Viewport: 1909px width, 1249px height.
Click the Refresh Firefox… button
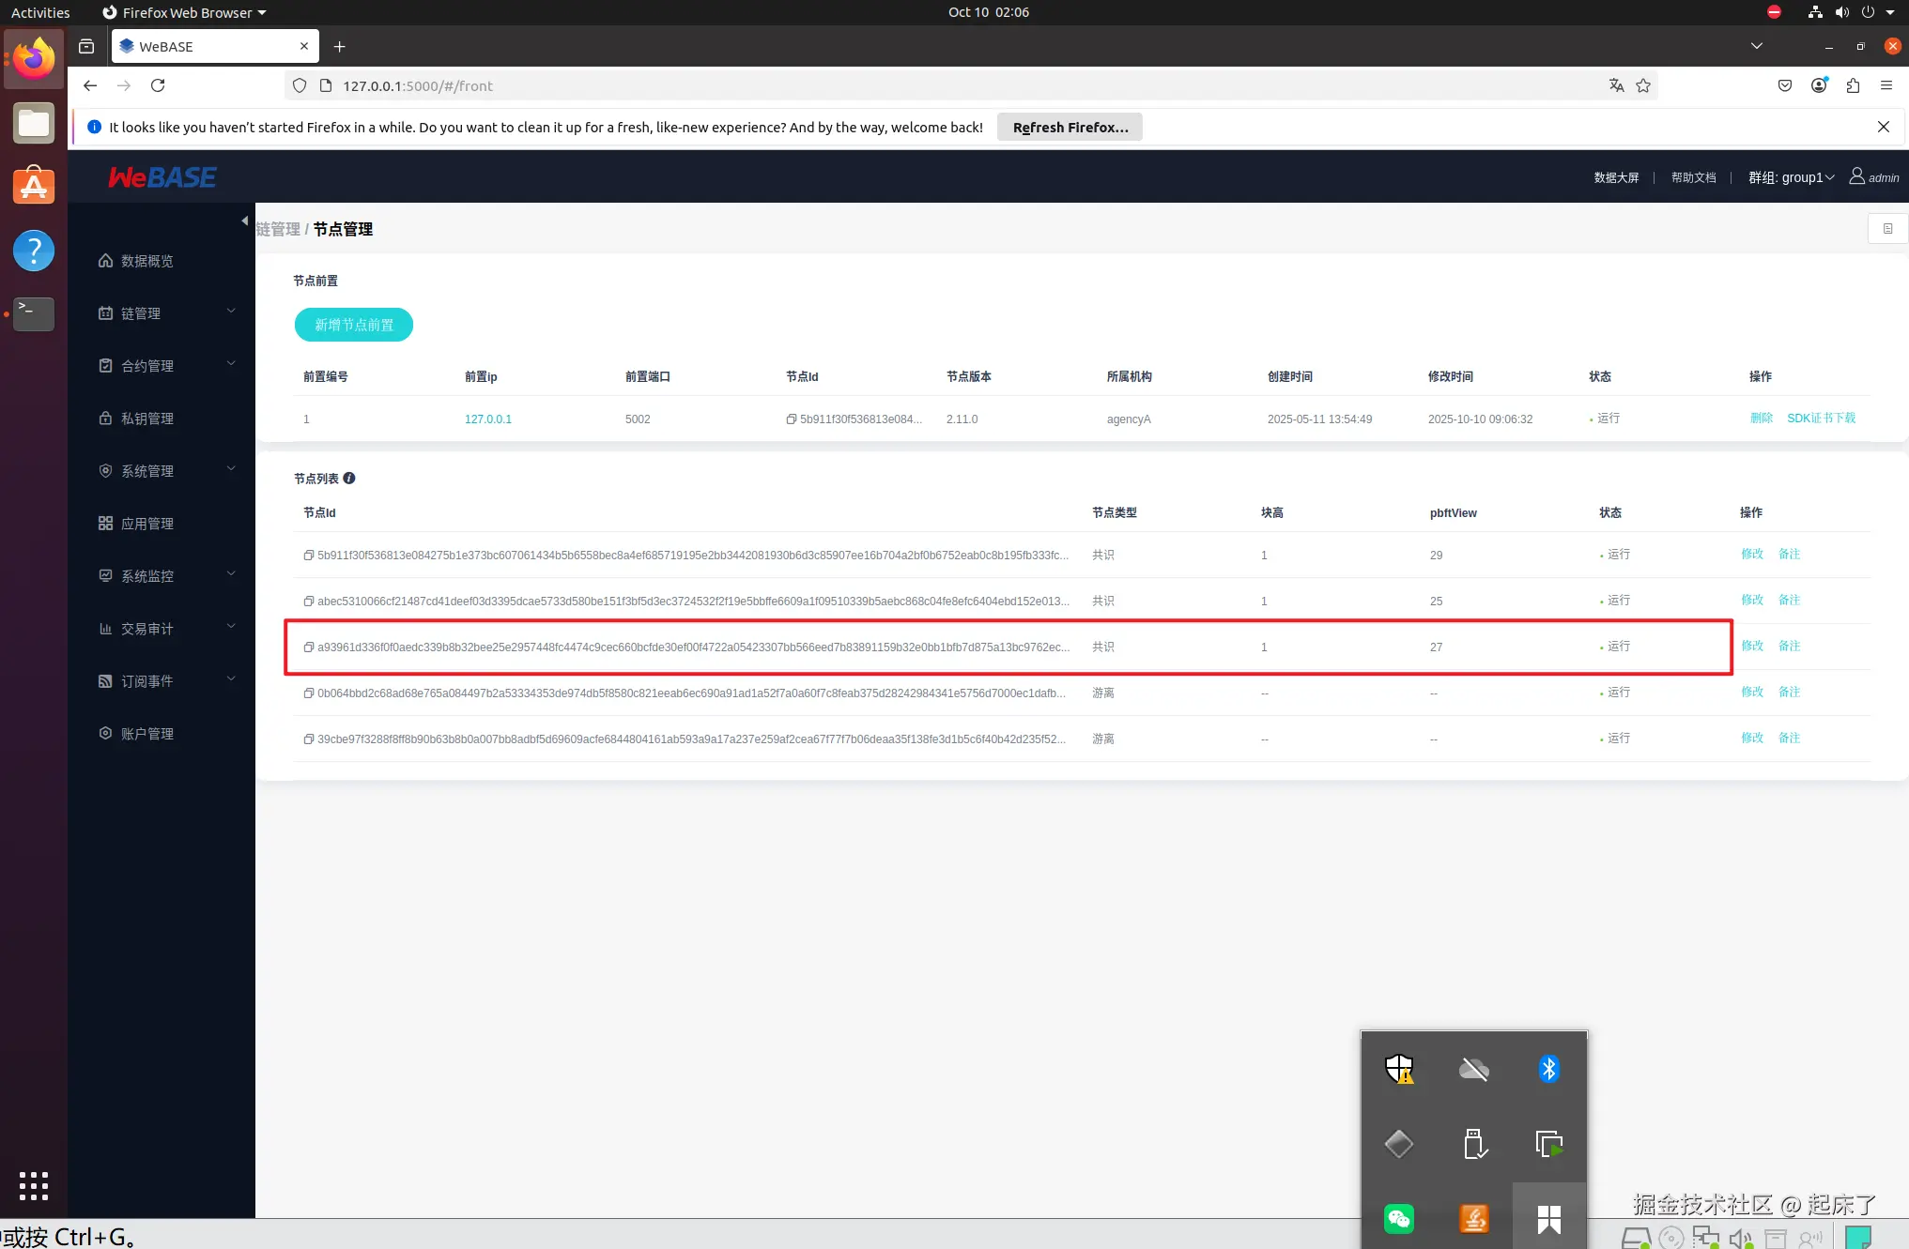click(x=1070, y=128)
